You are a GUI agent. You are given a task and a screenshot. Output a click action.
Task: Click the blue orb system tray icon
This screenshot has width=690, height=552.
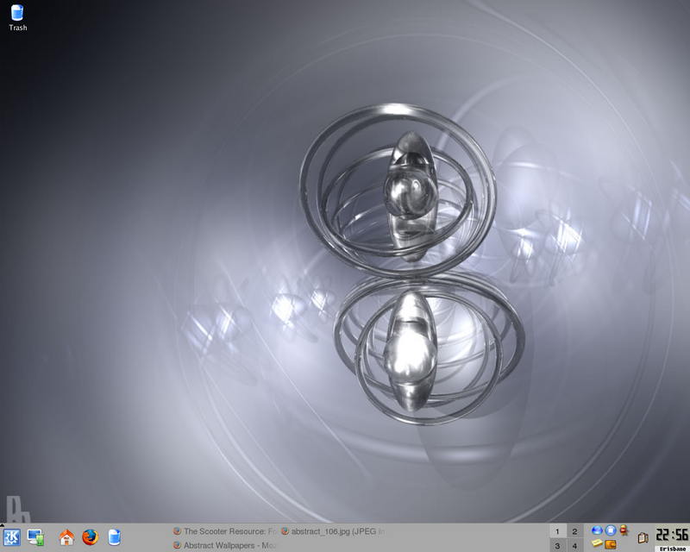(x=597, y=530)
